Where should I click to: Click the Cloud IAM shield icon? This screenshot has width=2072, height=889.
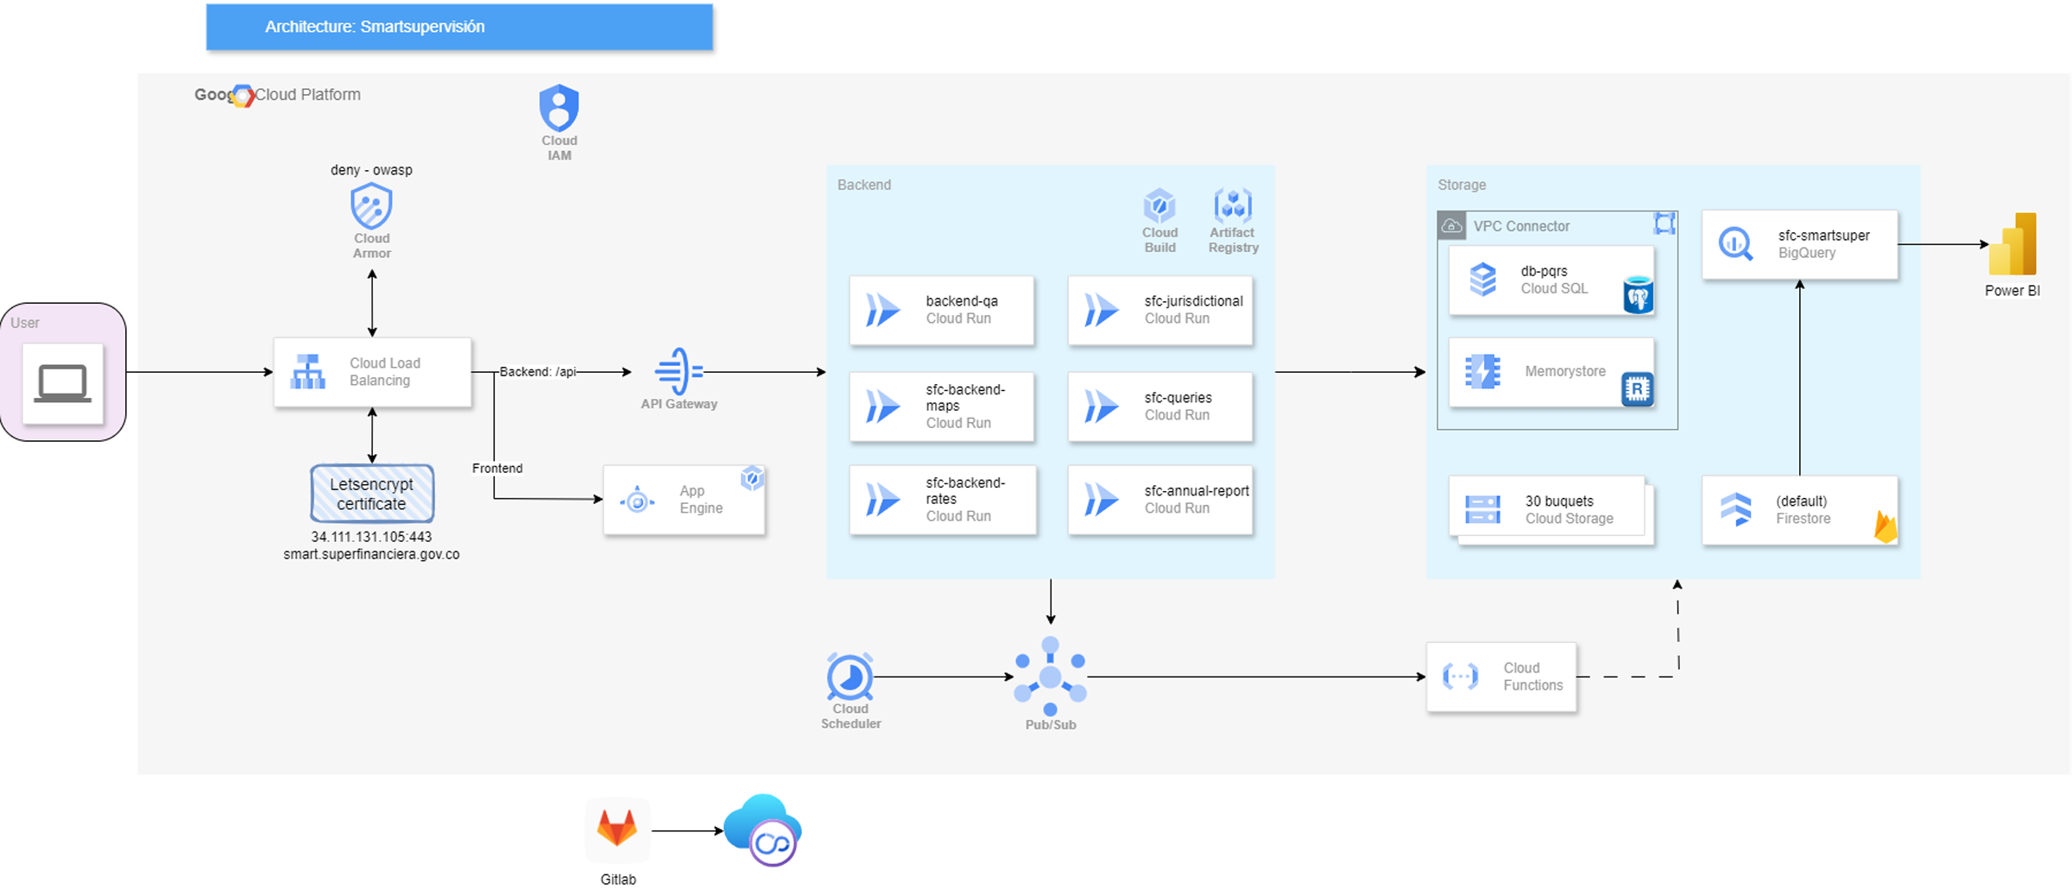click(559, 108)
